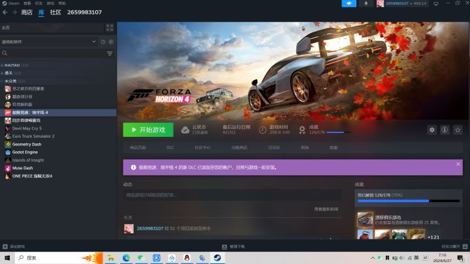Open the 好友 menu
This screenshot has width=470, height=264.
pos(39,3)
